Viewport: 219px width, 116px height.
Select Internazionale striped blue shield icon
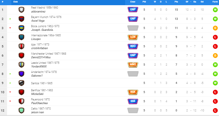21,37
